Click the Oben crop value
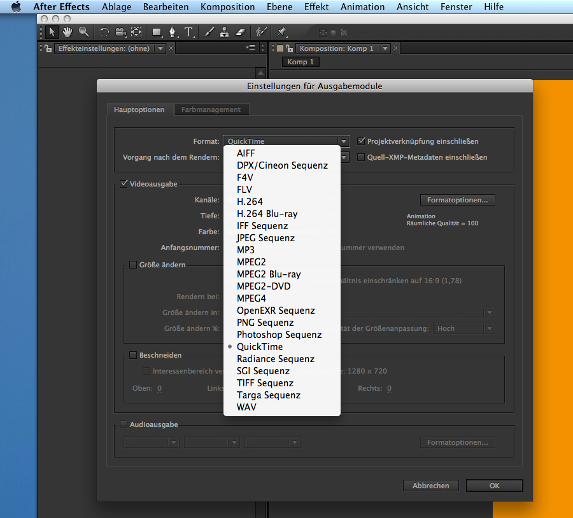Viewport: 573px width, 518px height. [x=159, y=388]
